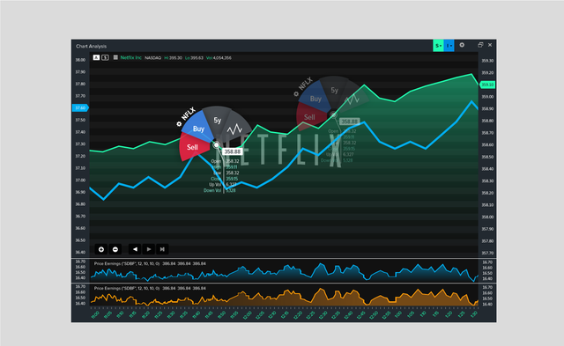Click the green 359.10 price marker
Viewport: 564px width, 346px height.
point(487,85)
